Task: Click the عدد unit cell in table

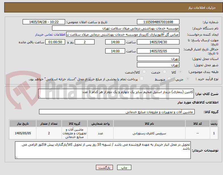Action: (100, 133)
